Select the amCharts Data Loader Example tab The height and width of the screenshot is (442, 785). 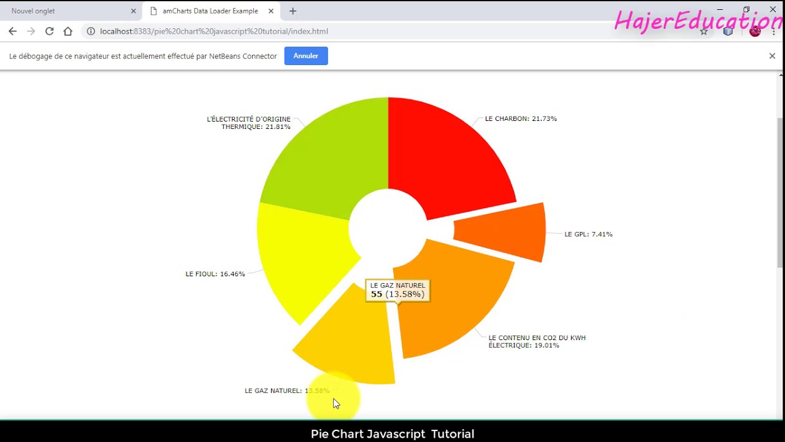click(212, 11)
